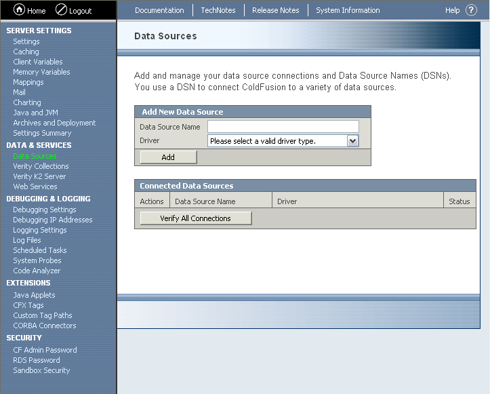Open Scheduled Tasks in sidebar
Viewport: 490px width, 394px height.
click(x=40, y=250)
